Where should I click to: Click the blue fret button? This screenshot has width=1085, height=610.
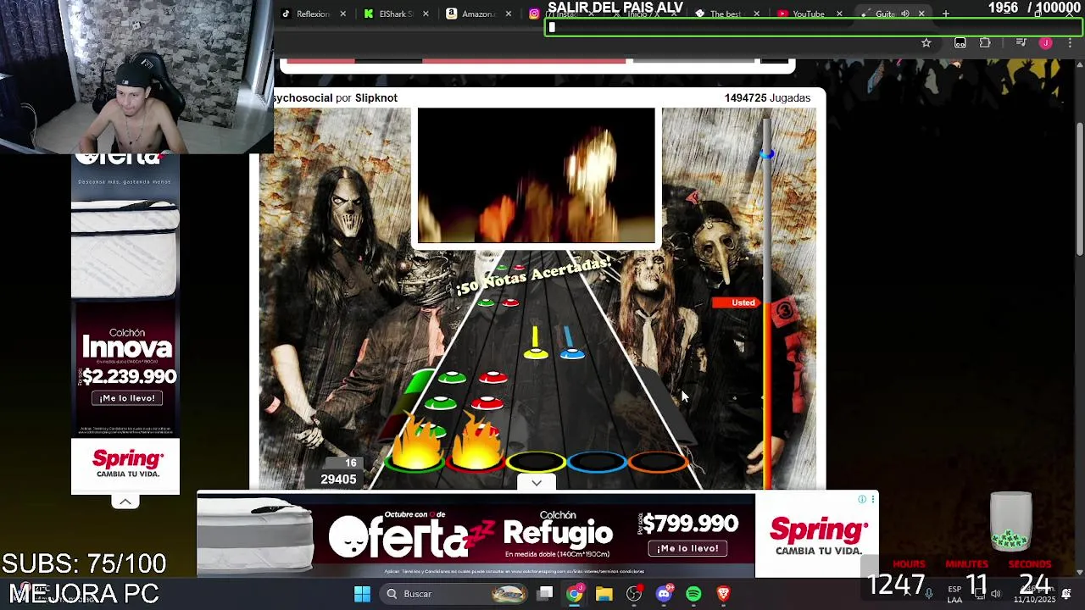click(x=597, y=463)
